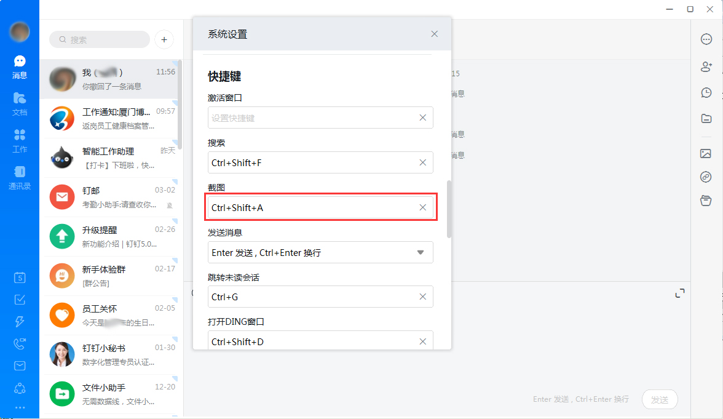The width and height of the screenshot is (723, 419).
Task: Expand the chat input area
Action: (680, 293)
